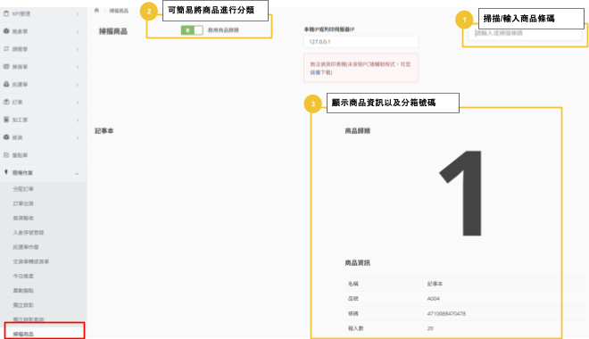The height and width of the screenshot is (339, 589).
Task: Go to 獨立錄影 submenu item
Action: pos(23,305)
